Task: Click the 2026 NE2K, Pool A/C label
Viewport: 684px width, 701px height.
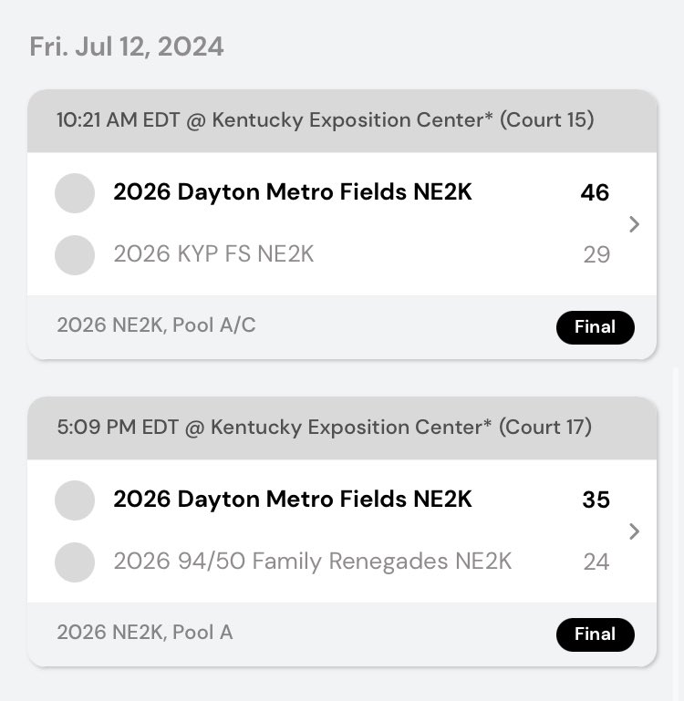Action: pos(156,325)
